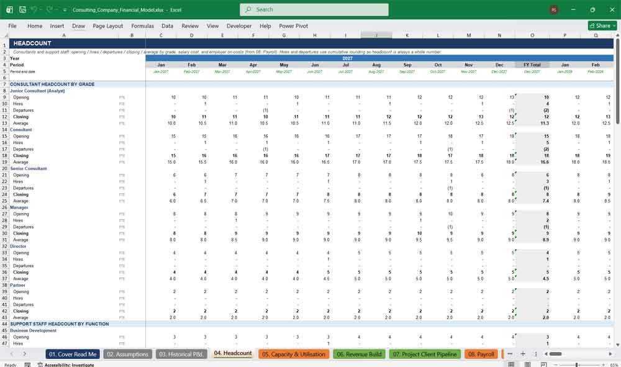Screen dimensions: 621x367
Task: Select column A header
Action: click(64, 35)
